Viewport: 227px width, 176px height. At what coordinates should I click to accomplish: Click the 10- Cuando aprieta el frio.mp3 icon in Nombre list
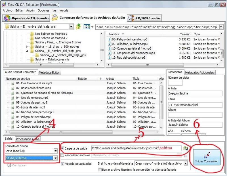(110, 48)
